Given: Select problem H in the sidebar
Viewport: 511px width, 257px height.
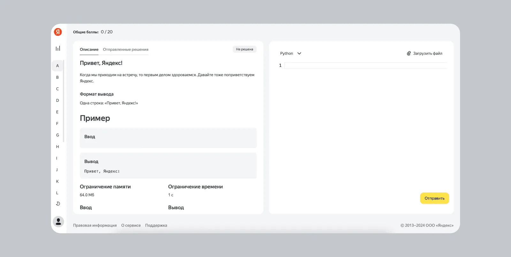Looking at the screenshot, I should point(57,147).
